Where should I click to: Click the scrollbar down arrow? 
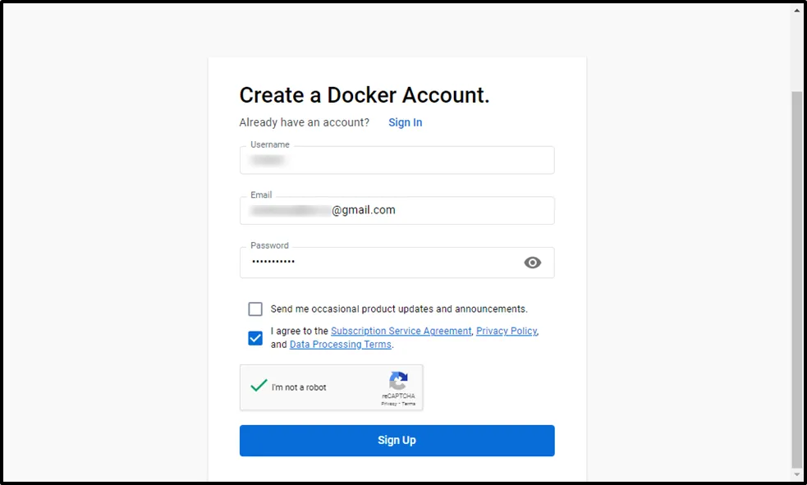[x=796, y=474]
